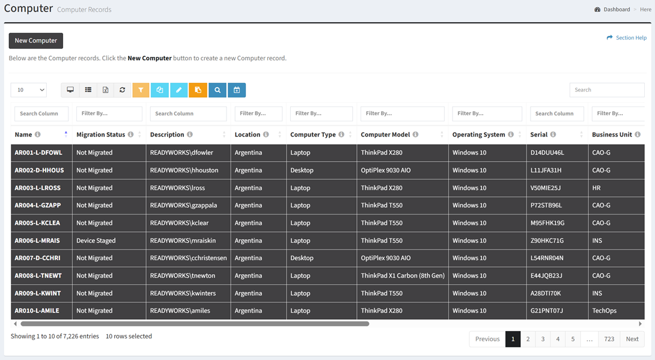Sort by the Name column header
The height and width of the screenshot is (360, 655).
[x=24, y=135]
